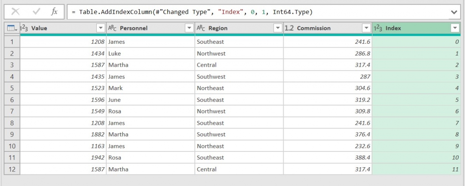Click the cancel X icon in formula bar
The image size is (465, 186).
pos(15,12)
